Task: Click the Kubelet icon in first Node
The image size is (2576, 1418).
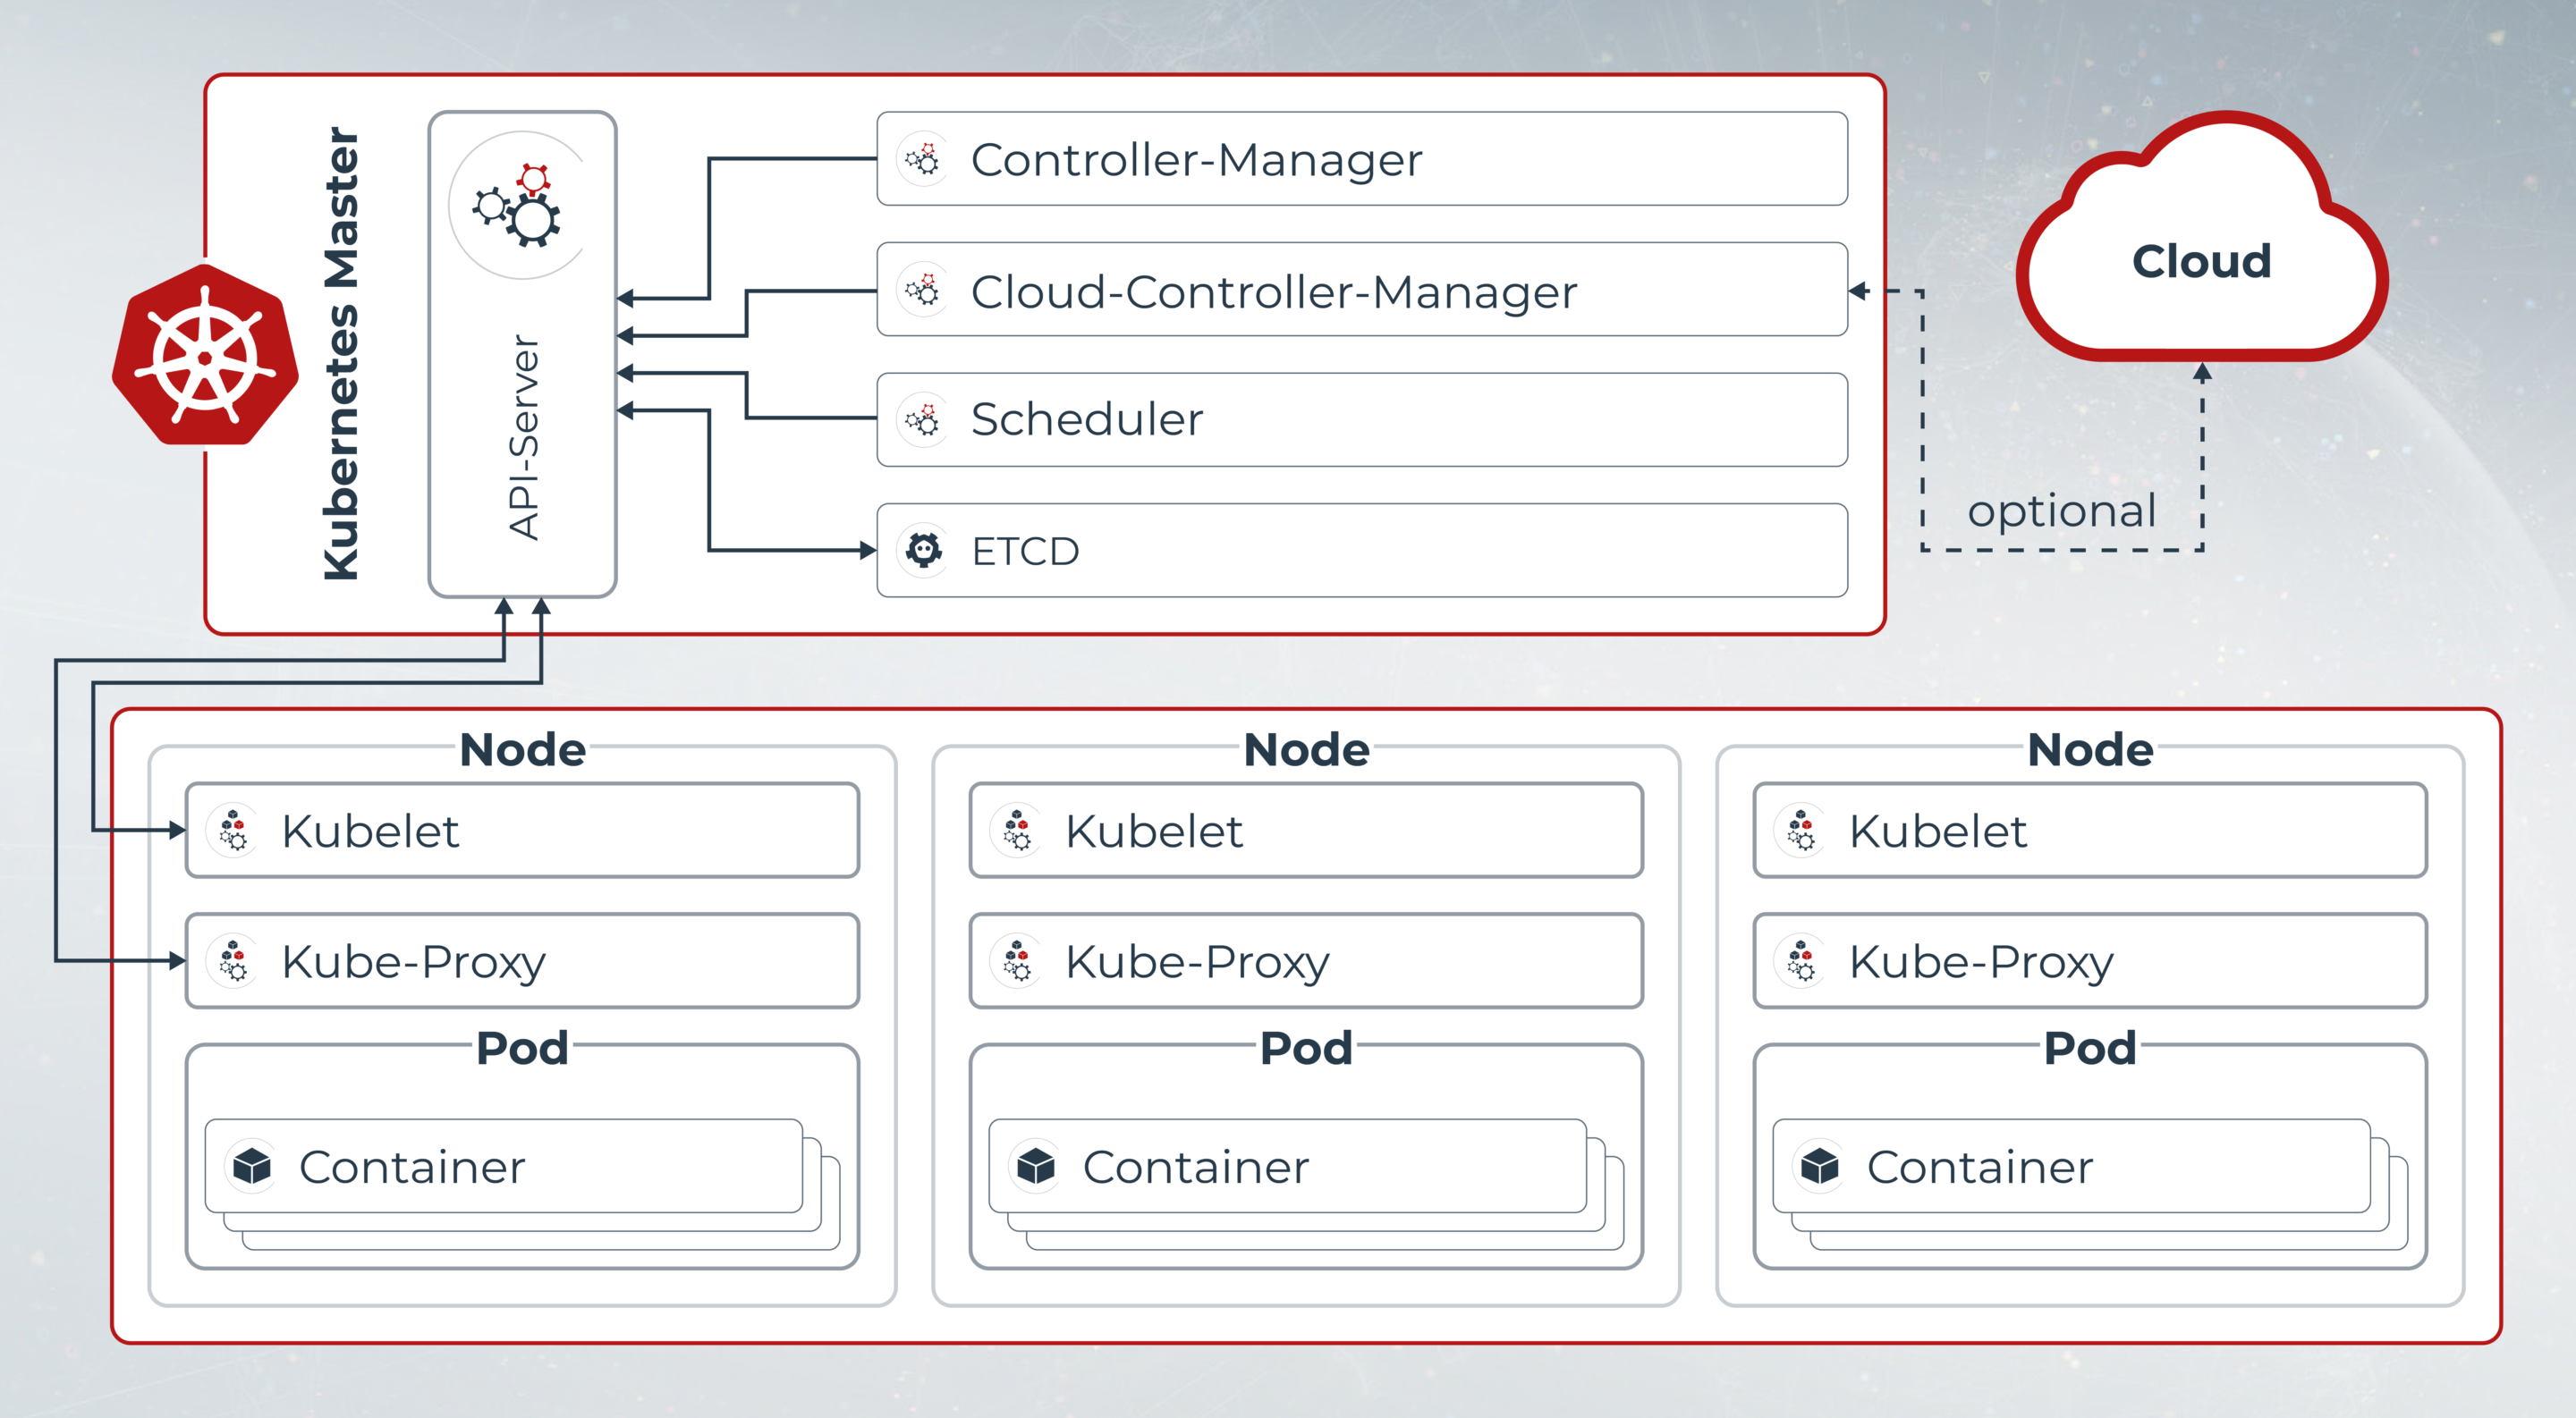Action: [x=233, y=831]
